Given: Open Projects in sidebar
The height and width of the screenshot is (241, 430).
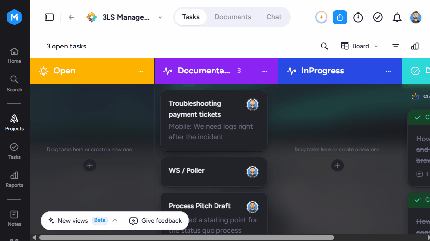Looking at the screenshot, I should point(14,123).
